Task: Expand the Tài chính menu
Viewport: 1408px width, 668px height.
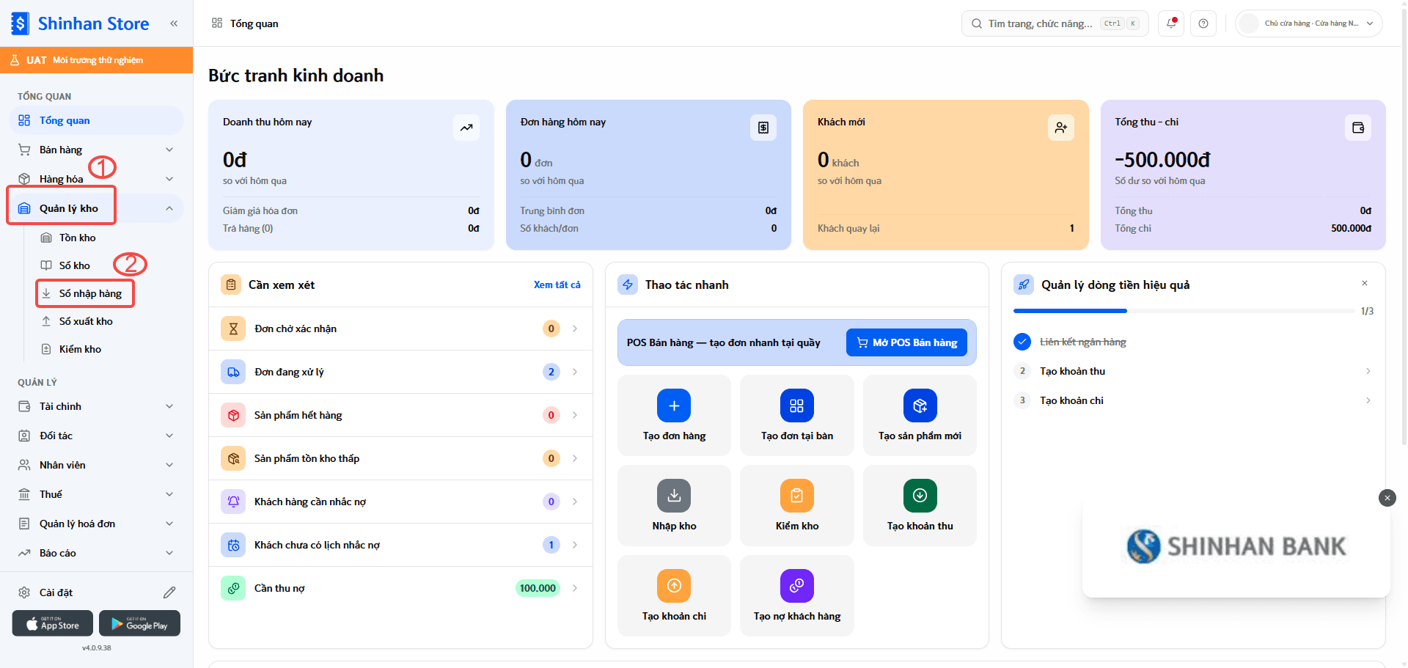Action: coord(96,406)
